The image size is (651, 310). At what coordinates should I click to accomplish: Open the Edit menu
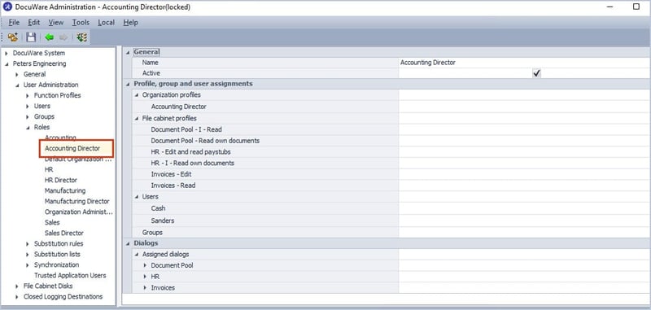point(34,23)
